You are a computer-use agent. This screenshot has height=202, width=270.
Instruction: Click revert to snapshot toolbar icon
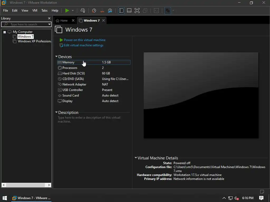(x=102, y=11)
